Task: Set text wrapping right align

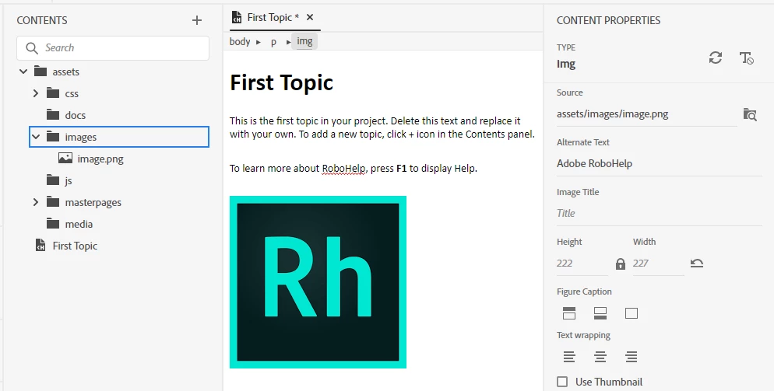Action: [x=632, y=357]
